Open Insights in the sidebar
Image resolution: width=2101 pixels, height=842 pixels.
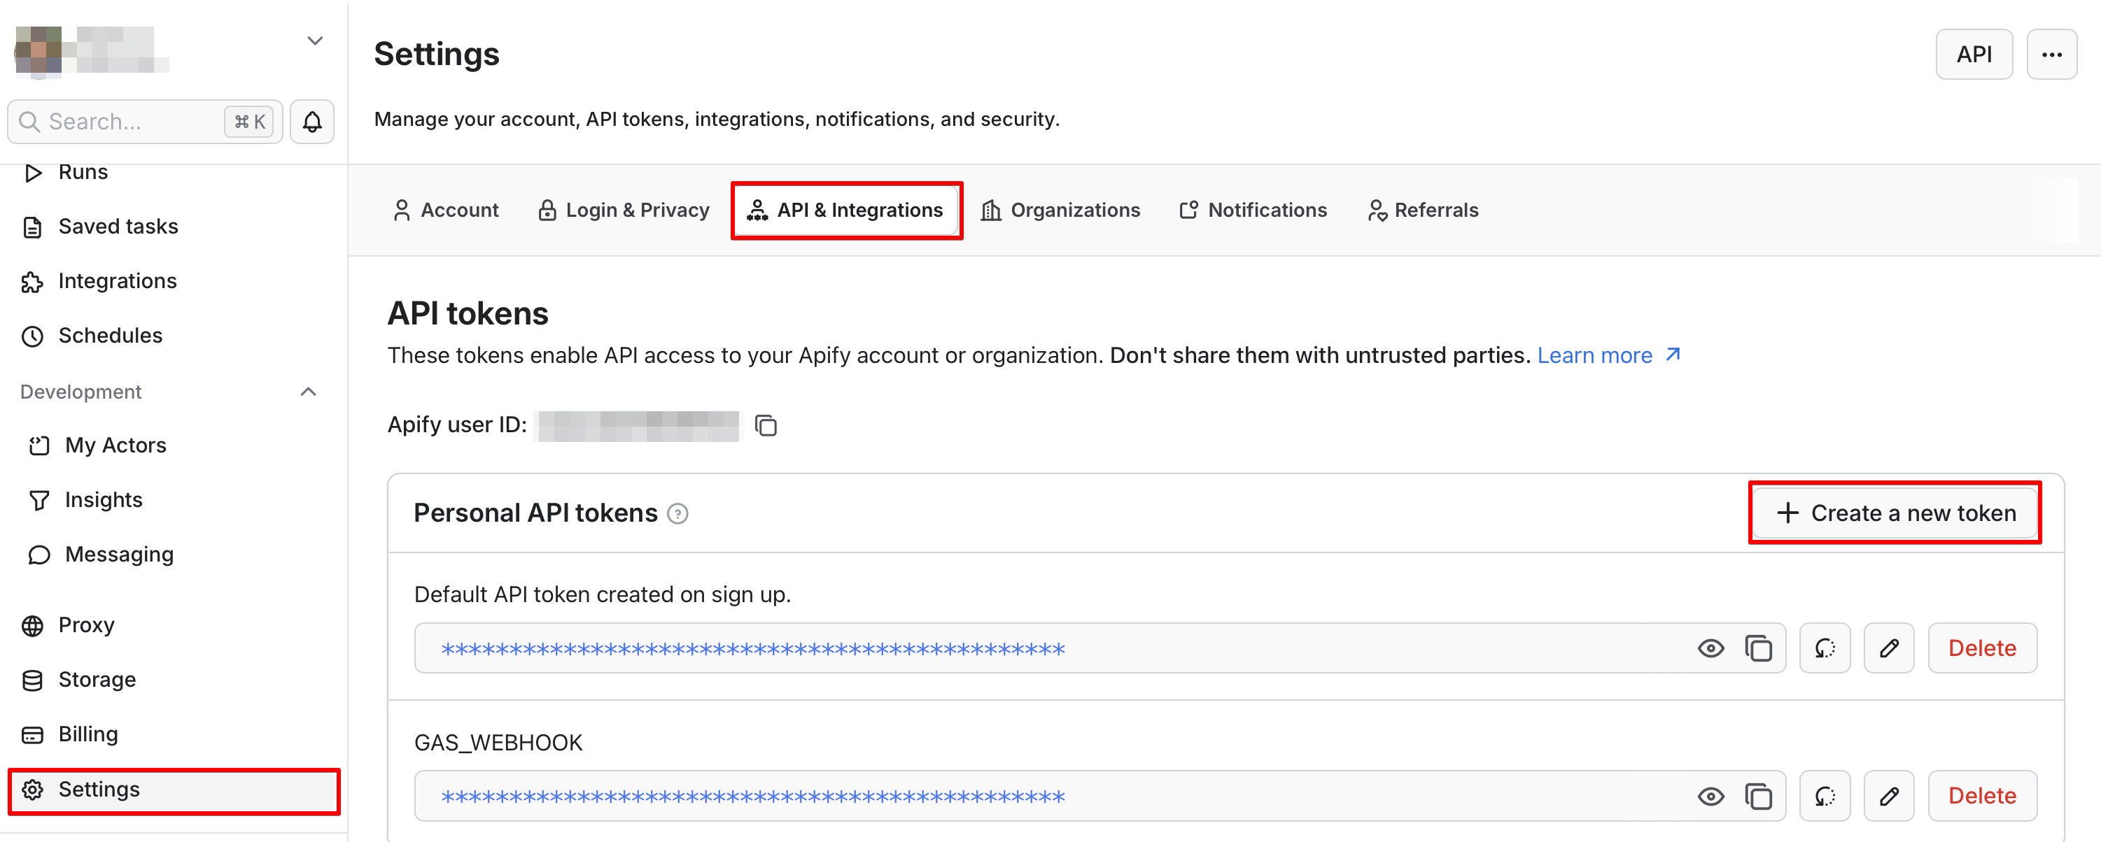[x=104, y=501]
